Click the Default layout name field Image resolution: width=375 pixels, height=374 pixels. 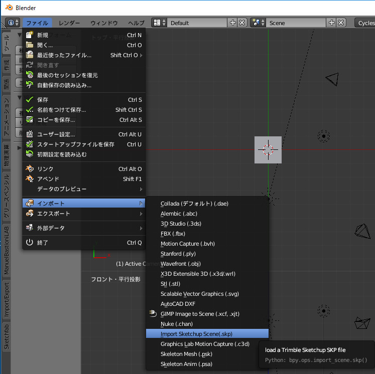pos(197,23)
